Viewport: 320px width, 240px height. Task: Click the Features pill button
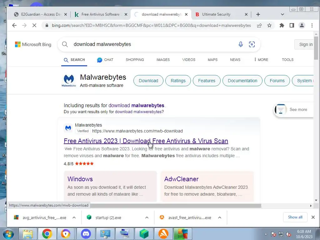coord(207,81)
